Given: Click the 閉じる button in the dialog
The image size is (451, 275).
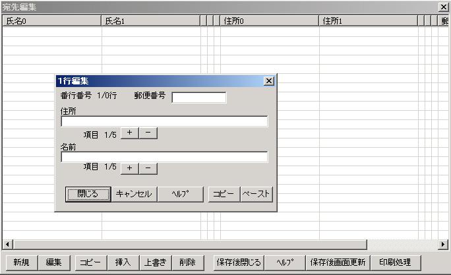Looking at the screenshot, I should [87, 194].
